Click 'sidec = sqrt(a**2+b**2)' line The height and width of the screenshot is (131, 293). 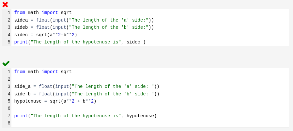[46, 35]
